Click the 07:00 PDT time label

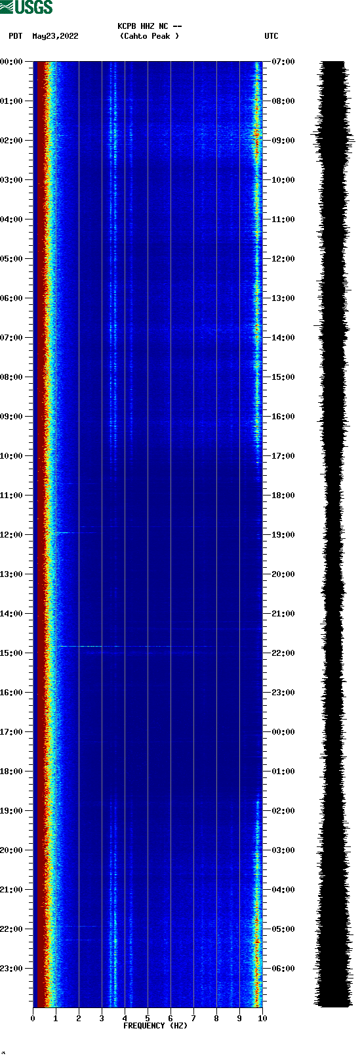[x=12, y=338]
